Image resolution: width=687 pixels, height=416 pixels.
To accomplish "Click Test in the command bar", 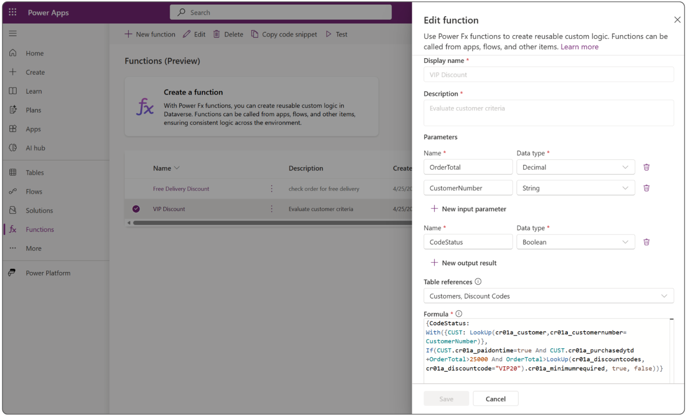I will tap(337, 34).
